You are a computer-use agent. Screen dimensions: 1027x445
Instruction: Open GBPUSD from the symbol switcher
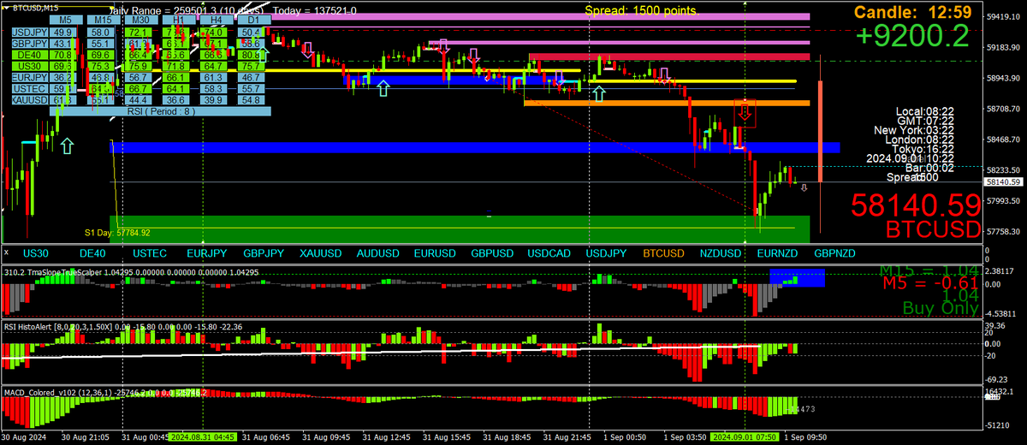(x=492, y=253)
